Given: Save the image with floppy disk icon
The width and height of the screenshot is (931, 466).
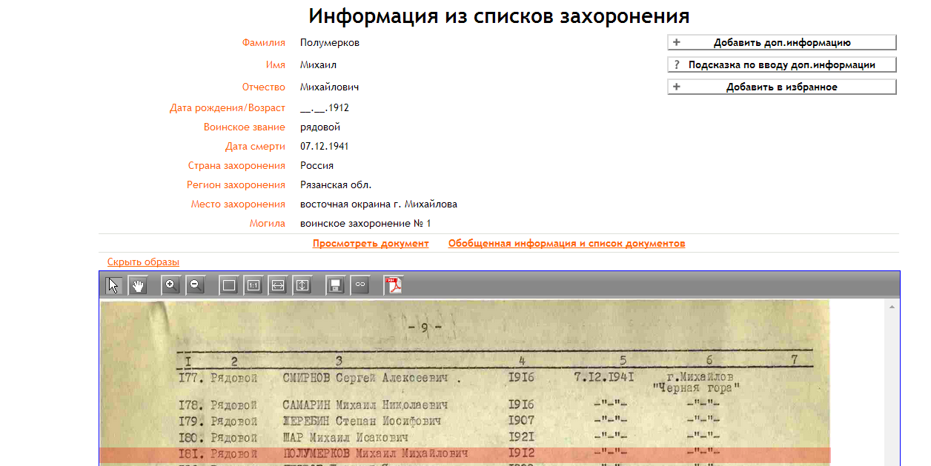Looking at the screenshot, I should [x=336, y=285].
